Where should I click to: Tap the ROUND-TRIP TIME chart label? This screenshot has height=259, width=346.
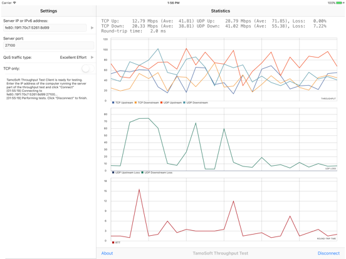327,238
